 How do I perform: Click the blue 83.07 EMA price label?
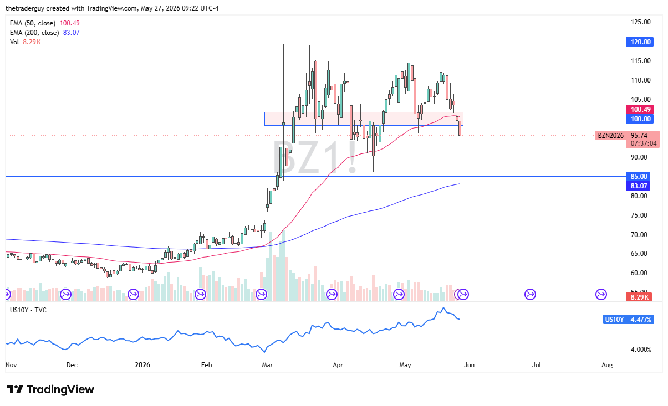point(639,186)
